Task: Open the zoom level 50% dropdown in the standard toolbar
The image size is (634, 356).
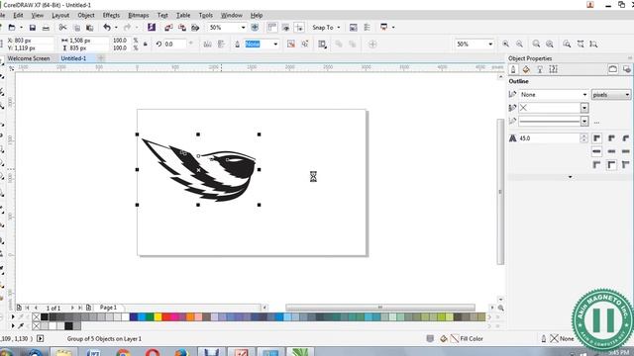Action: coord(243,28)
